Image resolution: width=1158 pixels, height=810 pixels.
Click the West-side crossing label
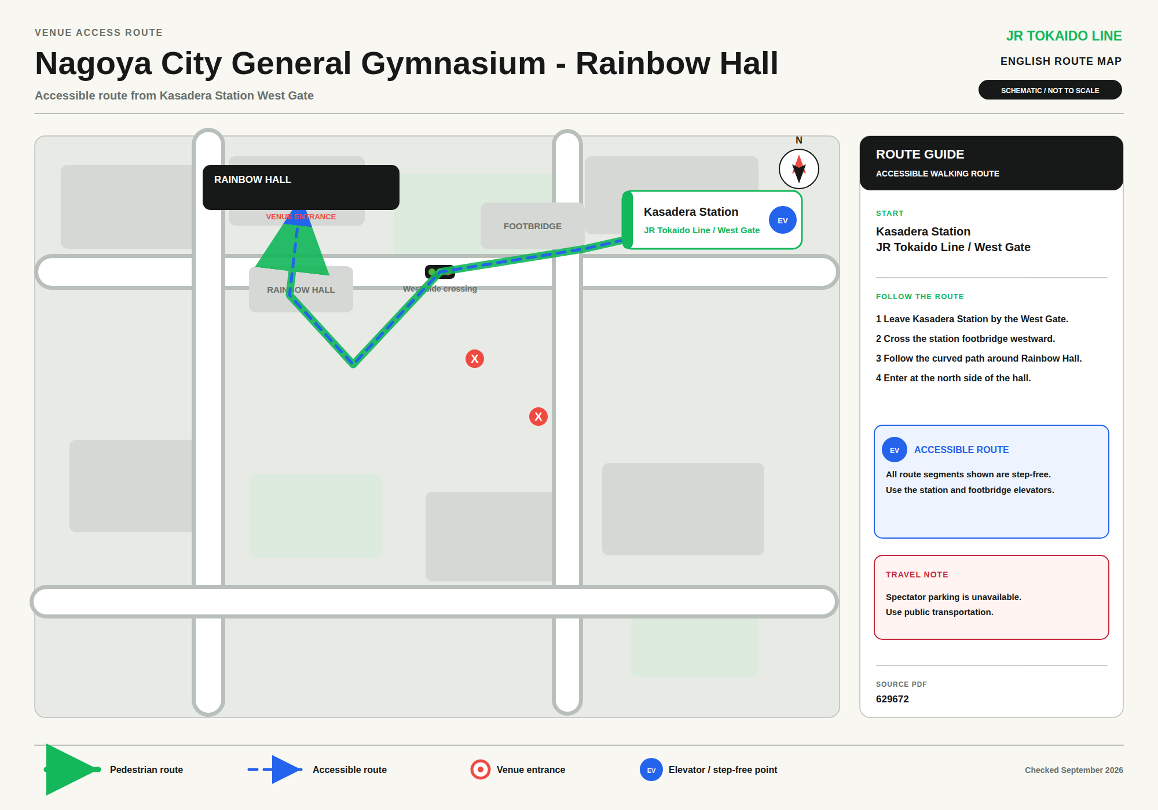(440, 289)
